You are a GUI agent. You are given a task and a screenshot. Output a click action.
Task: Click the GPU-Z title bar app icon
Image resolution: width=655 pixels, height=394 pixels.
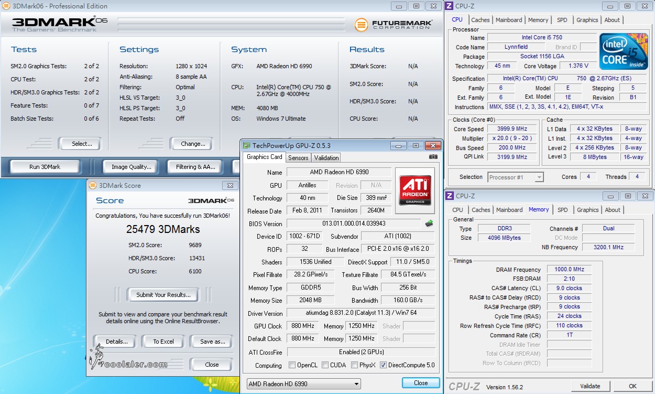(x=246, y=145)
